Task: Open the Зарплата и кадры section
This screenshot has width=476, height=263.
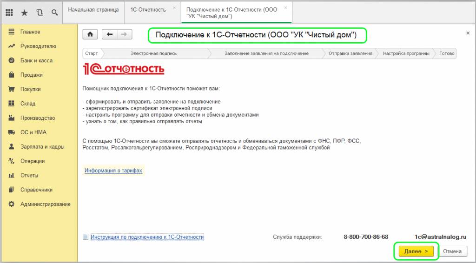Action: (42, 146)
